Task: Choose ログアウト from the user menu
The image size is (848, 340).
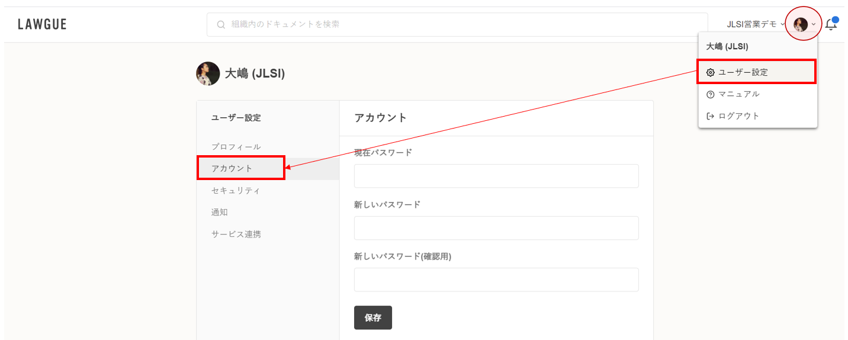Action: 738,116
